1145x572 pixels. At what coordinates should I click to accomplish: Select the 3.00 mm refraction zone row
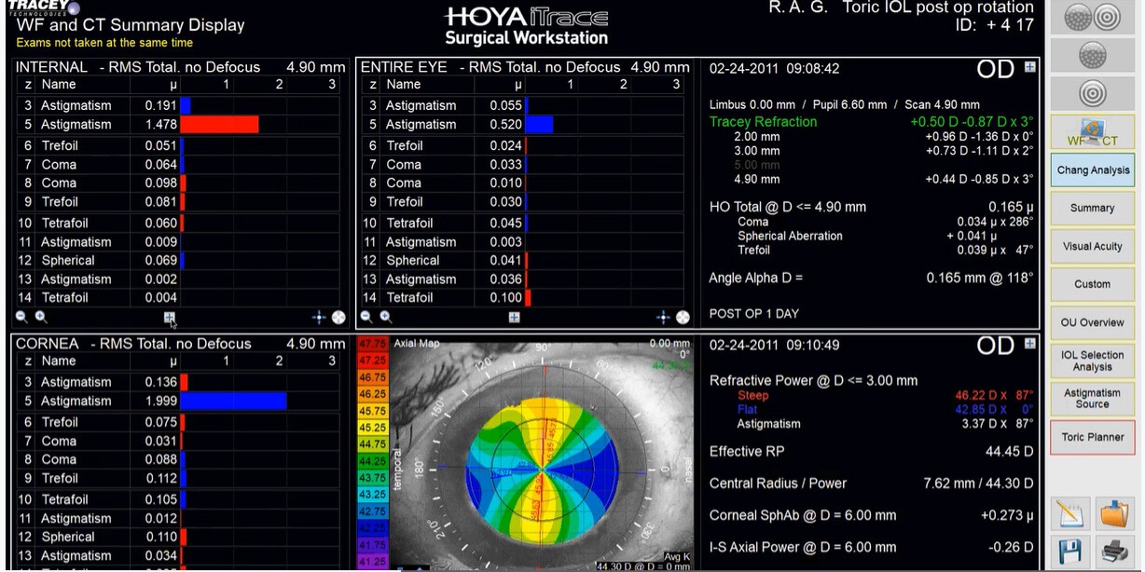pyautogui.click(x=883, y=151)
